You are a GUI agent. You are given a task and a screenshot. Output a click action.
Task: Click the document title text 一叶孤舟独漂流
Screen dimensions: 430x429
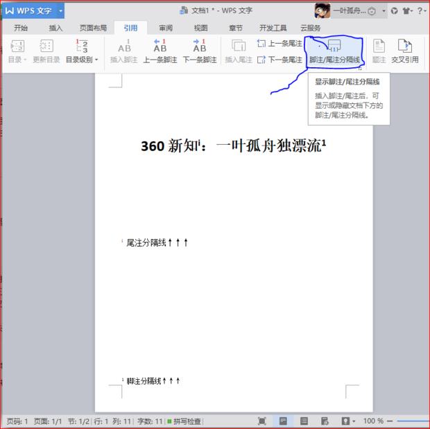coord(268,146)
